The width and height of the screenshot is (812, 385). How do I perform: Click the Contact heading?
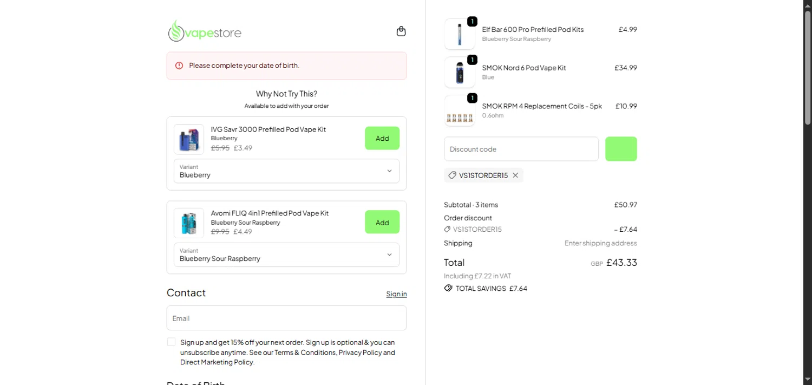point(186,293)
